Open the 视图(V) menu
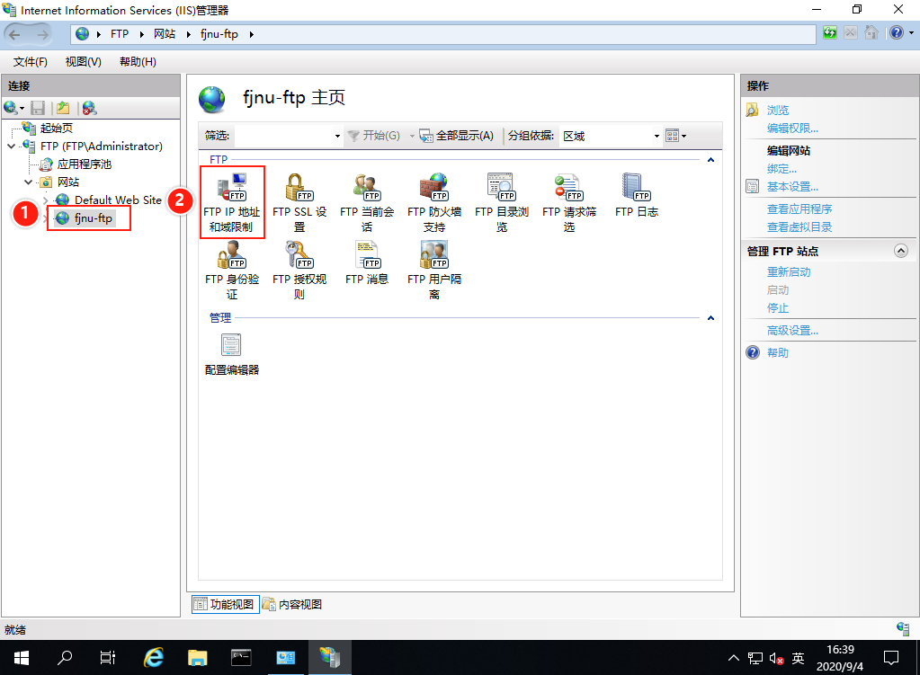The width and height of the screenshot is (920, 675). coord(84,62)
